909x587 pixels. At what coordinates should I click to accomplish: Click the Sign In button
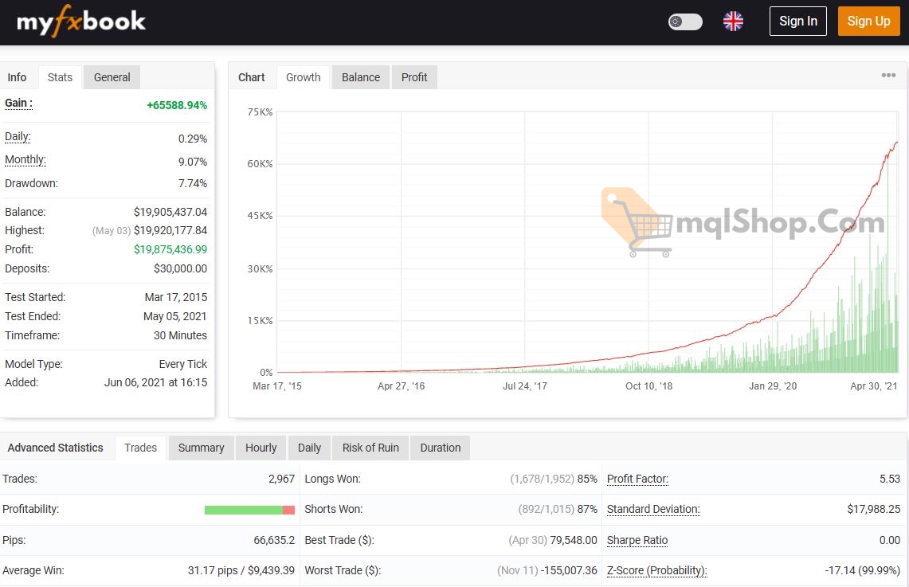(797, 21)
